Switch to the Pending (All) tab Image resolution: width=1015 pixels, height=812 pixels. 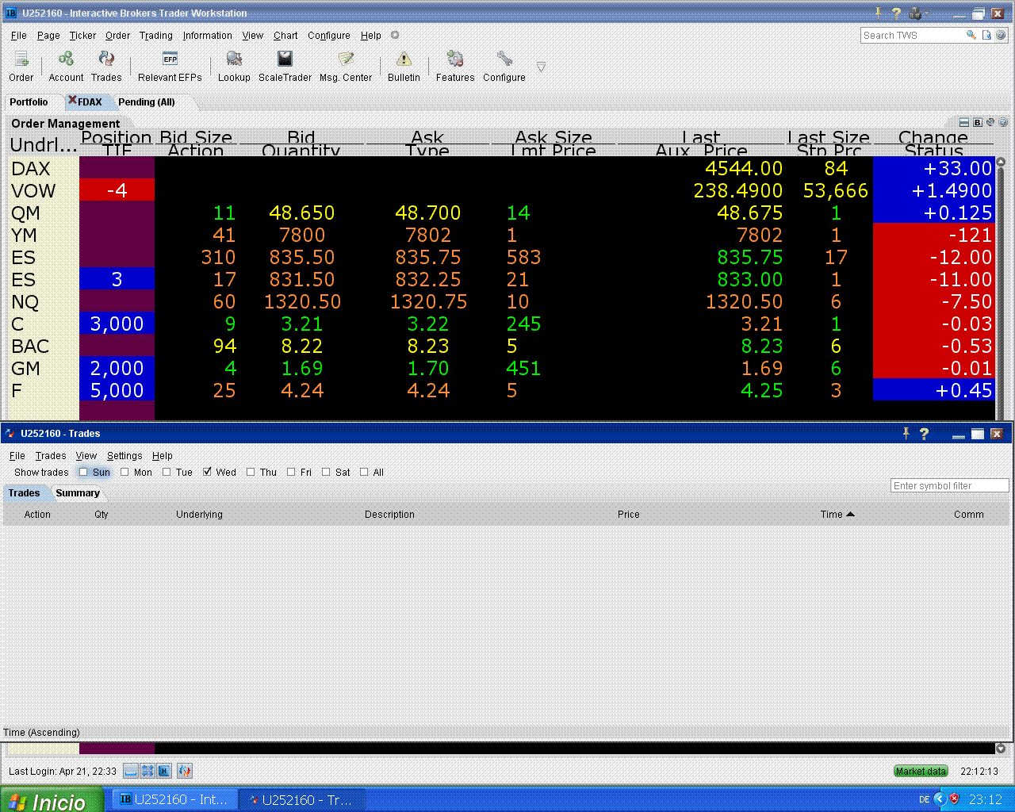tap(147, 102)
